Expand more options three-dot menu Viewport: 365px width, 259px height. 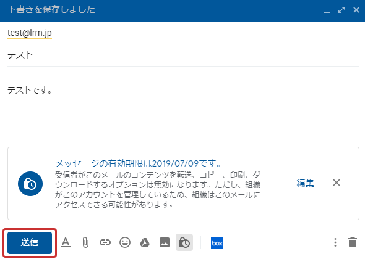(335, 242)
